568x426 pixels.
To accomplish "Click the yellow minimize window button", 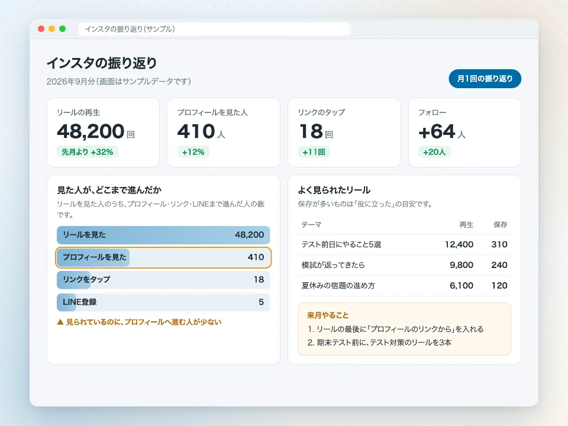I will (52, 28).
